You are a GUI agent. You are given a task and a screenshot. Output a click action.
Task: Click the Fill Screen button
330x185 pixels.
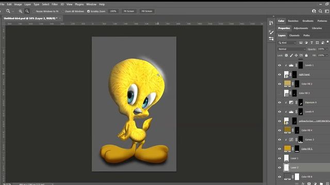pyautogui.click(x=146, y=11)
